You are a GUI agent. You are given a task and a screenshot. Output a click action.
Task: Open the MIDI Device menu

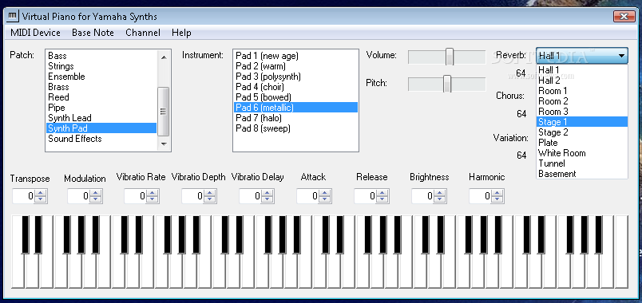pos(35,33)
